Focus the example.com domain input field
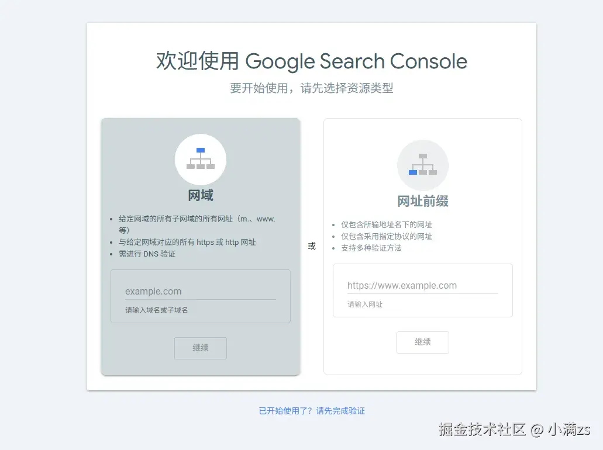Viewport: 603px width, 450px height. (x=201, y=291)
